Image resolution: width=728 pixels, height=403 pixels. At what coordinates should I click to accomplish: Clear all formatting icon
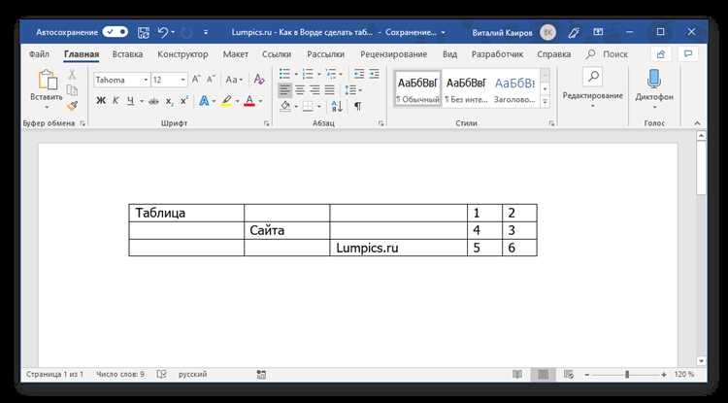259,80
